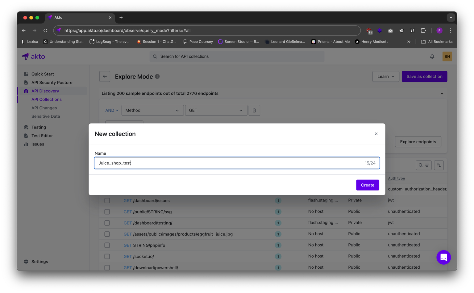
Task: Go back using the Explore Mode arrow
Action: tap(105, 76)
